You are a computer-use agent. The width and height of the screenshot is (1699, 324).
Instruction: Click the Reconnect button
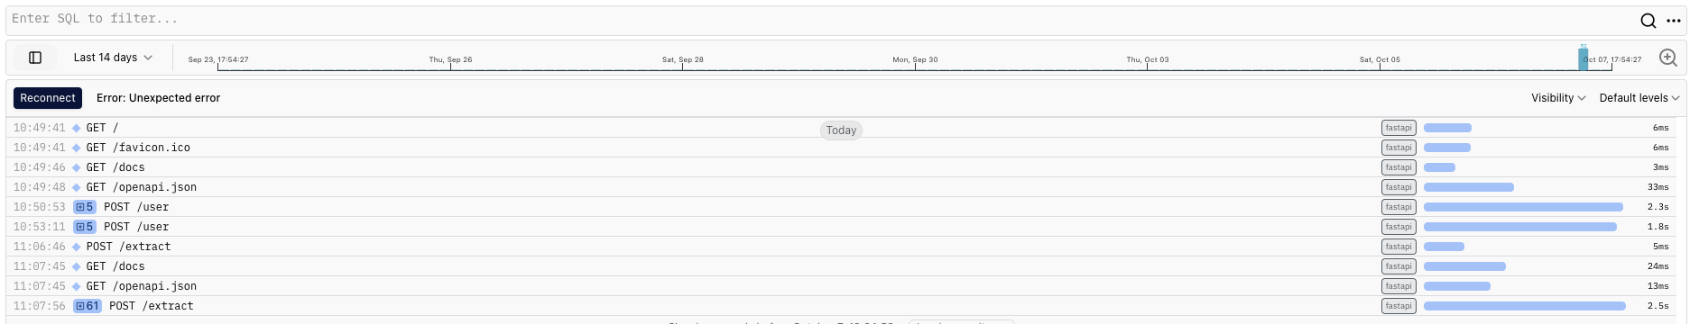click(48, 98)
